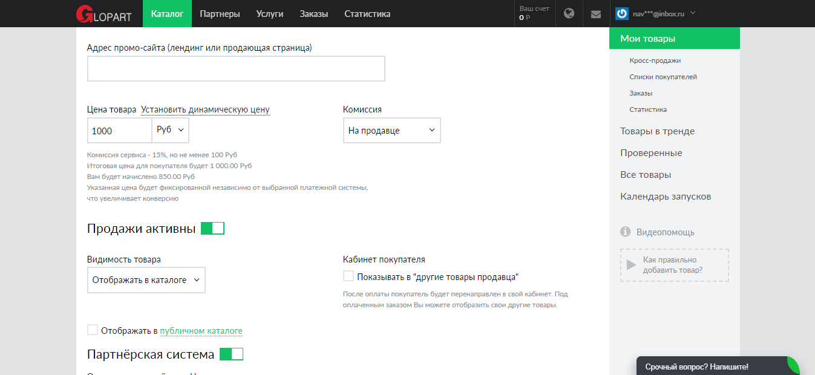The width and height of the screenshot is (815, 375).
Task: Expand the Комиссия dropdown На продавце
Action: pos(391,130)
